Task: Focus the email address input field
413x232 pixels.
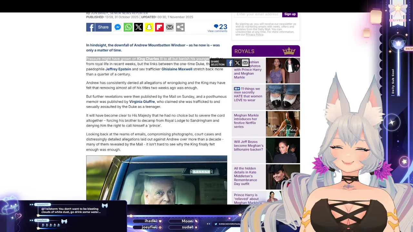Action: (x=258, y=14)
